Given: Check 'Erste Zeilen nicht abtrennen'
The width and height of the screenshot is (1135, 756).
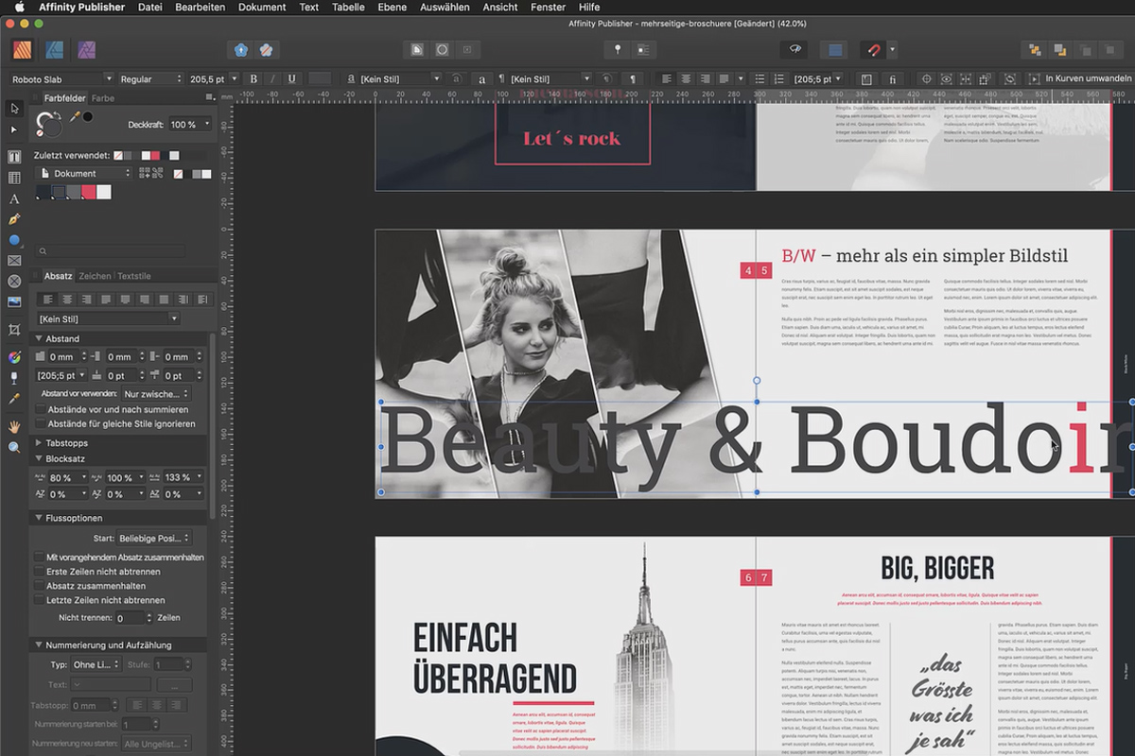Looking at the screenshot, I should 39,571.
